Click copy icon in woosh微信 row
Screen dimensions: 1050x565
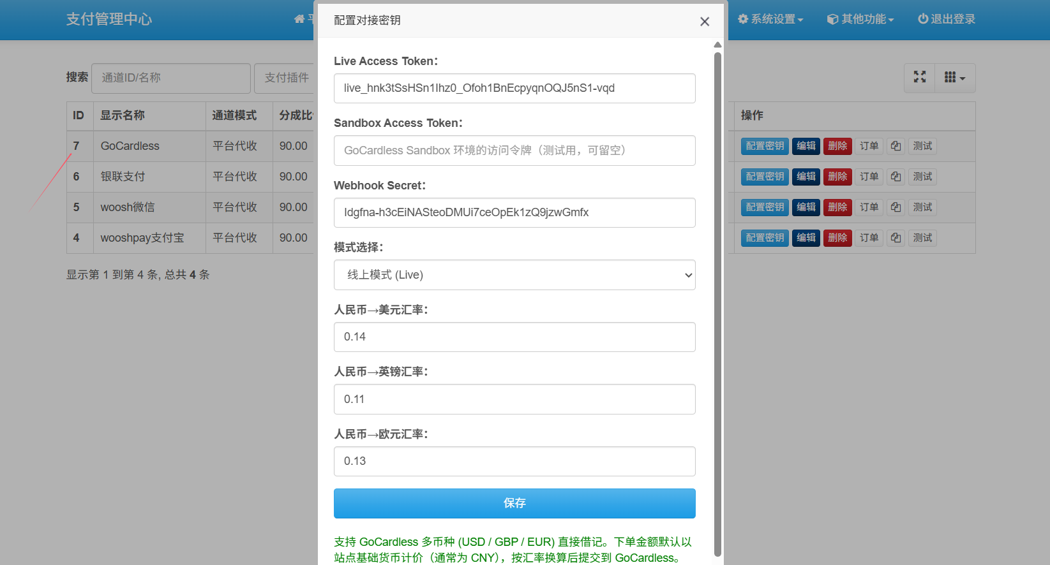tap(896, 207)
